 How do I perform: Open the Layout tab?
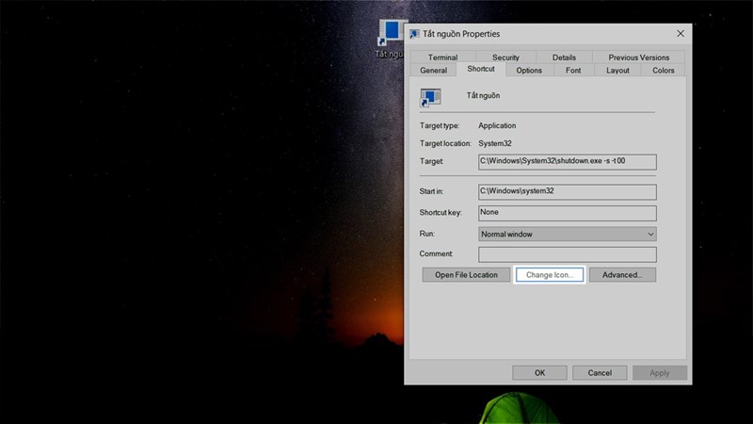(x=617, y=71)
